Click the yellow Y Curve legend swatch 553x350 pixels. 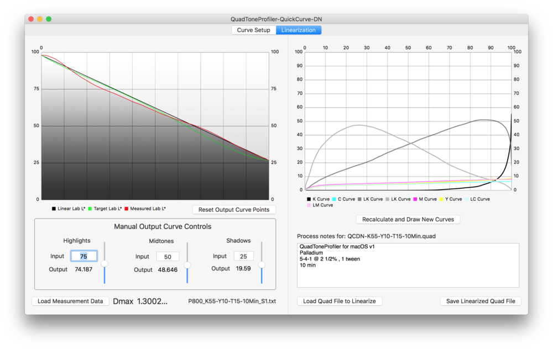point(441,199)
